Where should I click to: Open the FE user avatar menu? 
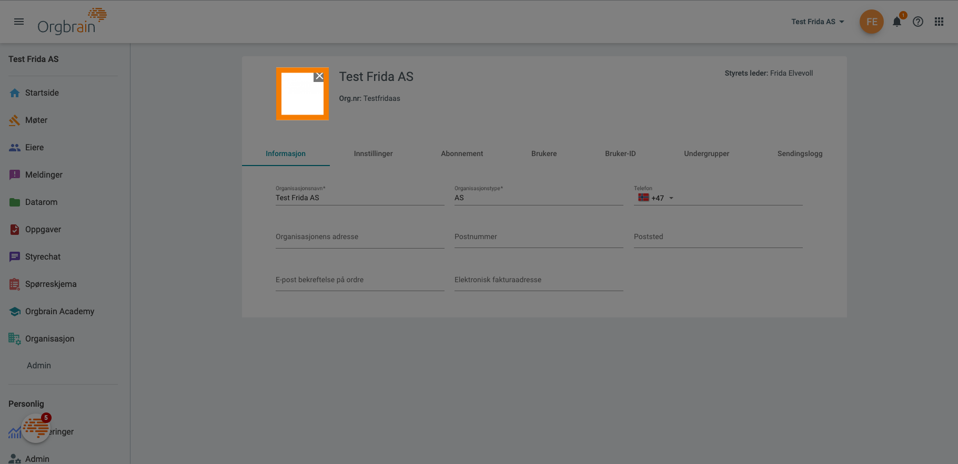871,22
